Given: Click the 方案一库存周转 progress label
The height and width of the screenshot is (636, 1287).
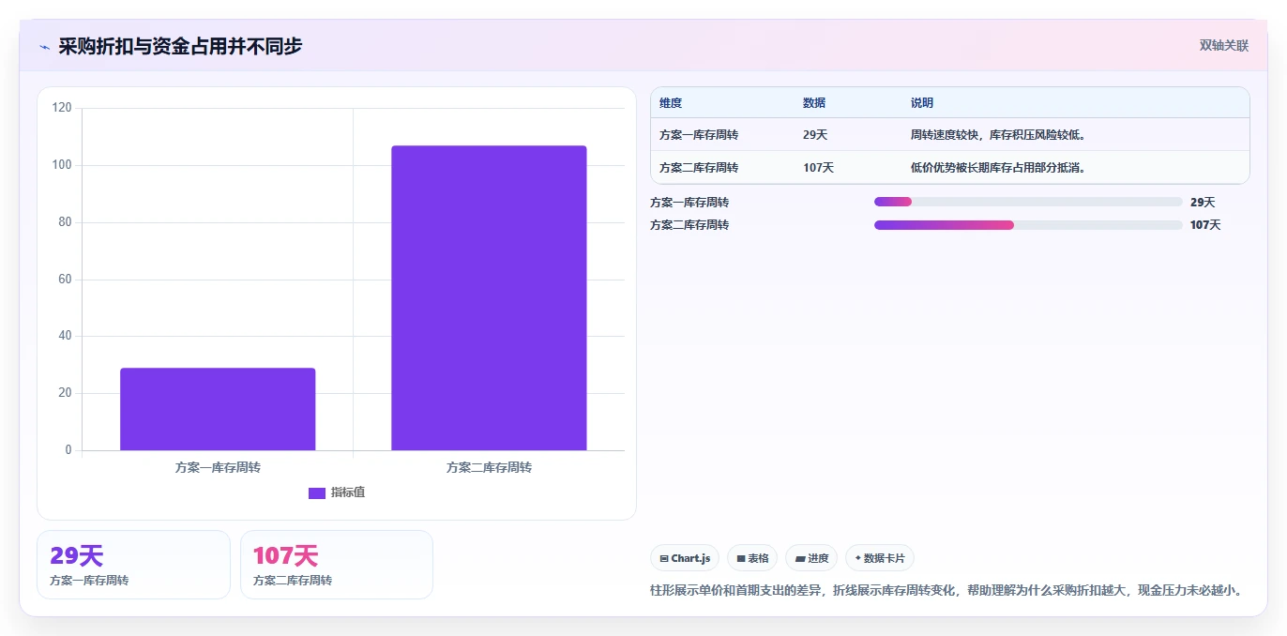Looking at the screenshot, I should click(x=689, y=202).
